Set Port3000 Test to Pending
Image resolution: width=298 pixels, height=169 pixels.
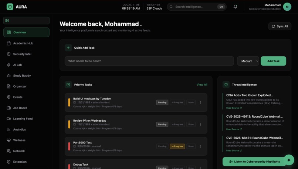[162, 146]
